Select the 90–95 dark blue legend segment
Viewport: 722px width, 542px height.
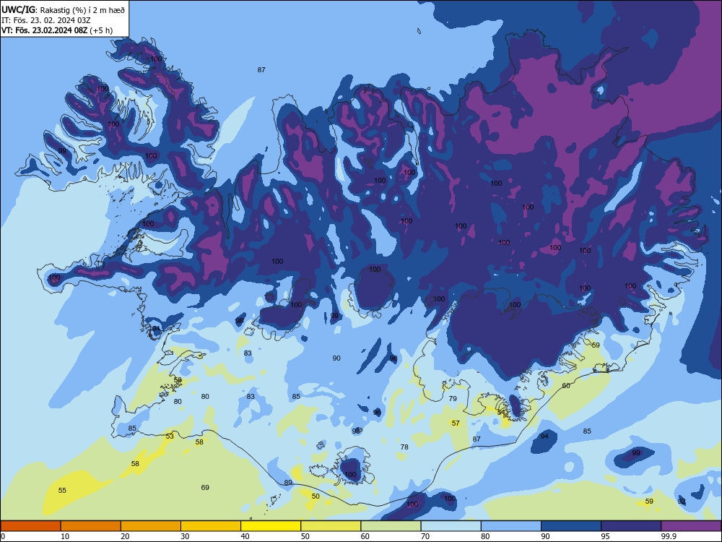pos(571,526)
